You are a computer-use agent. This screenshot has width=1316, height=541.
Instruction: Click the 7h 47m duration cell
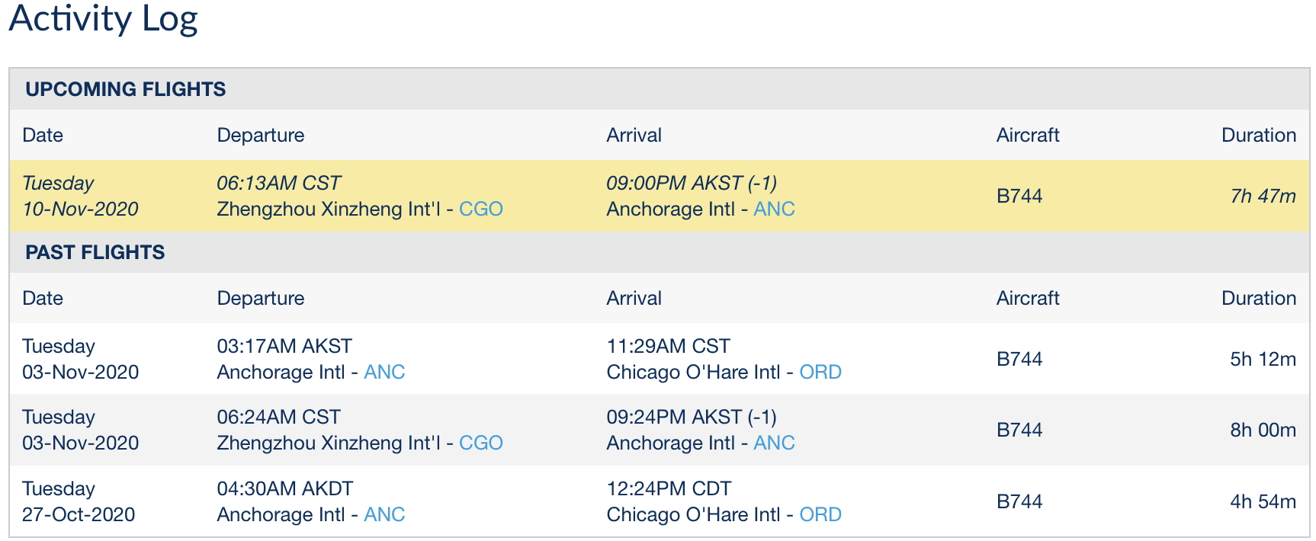coord(1263,196)
